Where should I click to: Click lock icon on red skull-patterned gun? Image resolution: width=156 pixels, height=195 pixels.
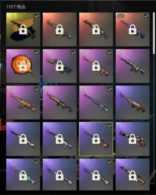coord(132,139)
